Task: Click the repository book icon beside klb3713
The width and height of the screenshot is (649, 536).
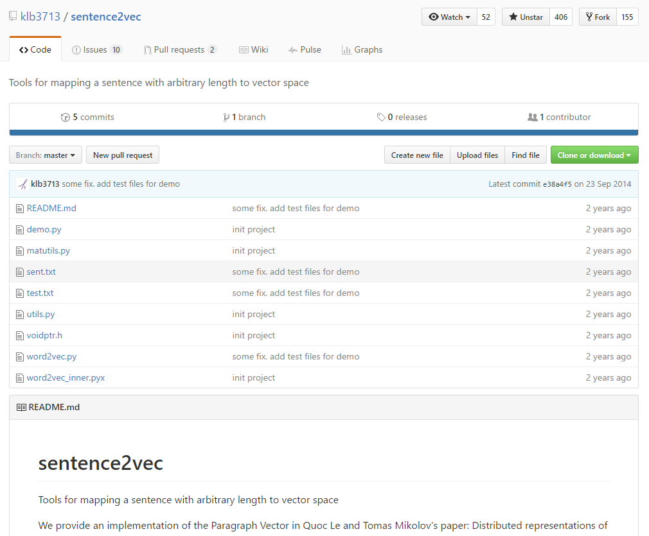Action: (13, 17)
